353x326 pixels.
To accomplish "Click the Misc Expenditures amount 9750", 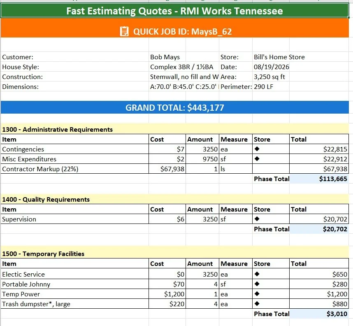I will [x=202, y=159].
